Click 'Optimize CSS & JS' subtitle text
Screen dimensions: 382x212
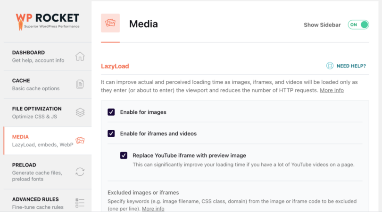pos(34,117)
